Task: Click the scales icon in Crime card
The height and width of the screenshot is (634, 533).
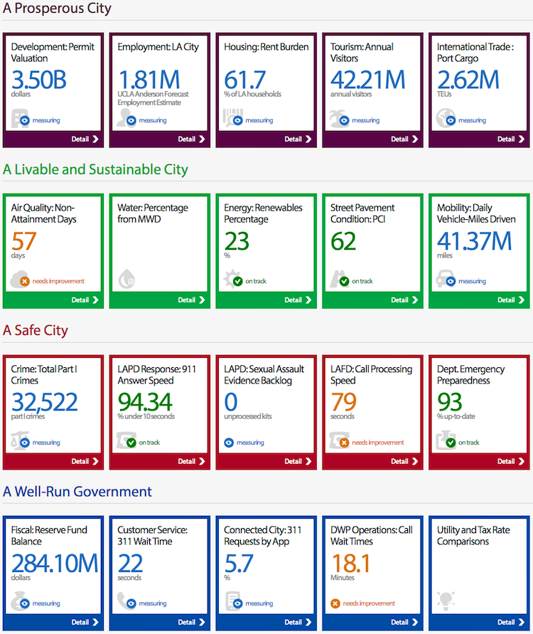Action: pyautogui.click(x=16, y=440)
